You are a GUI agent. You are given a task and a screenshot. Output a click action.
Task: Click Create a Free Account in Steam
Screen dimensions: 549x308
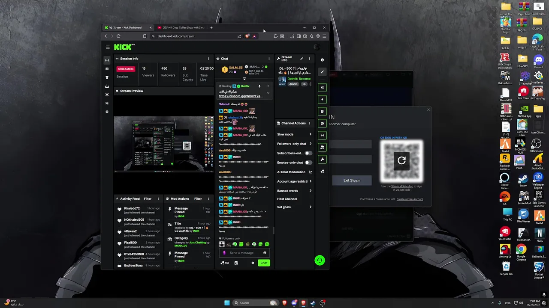[410, 199]
